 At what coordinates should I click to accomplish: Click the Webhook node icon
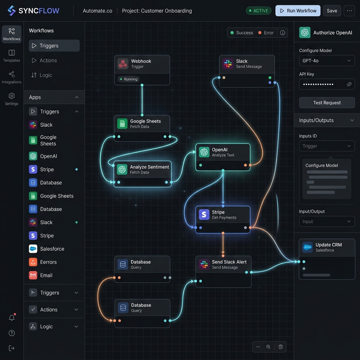click(x=123, y=64)
